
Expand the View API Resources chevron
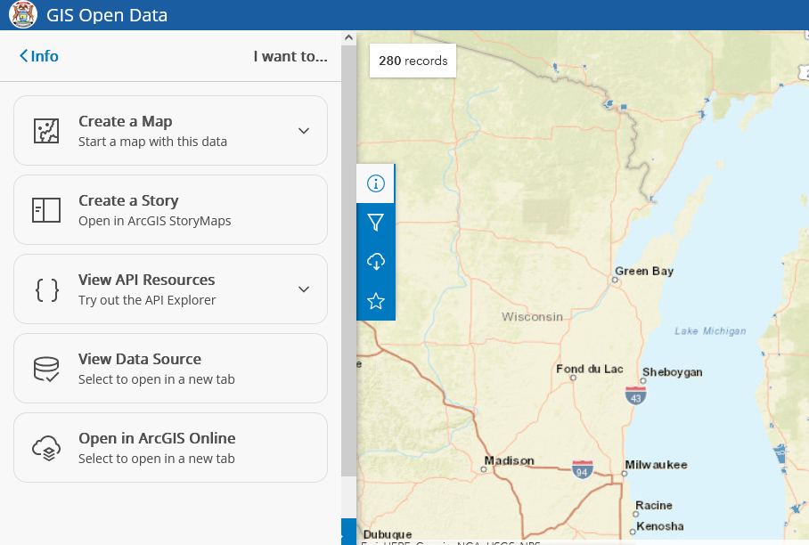pos(304,289)
